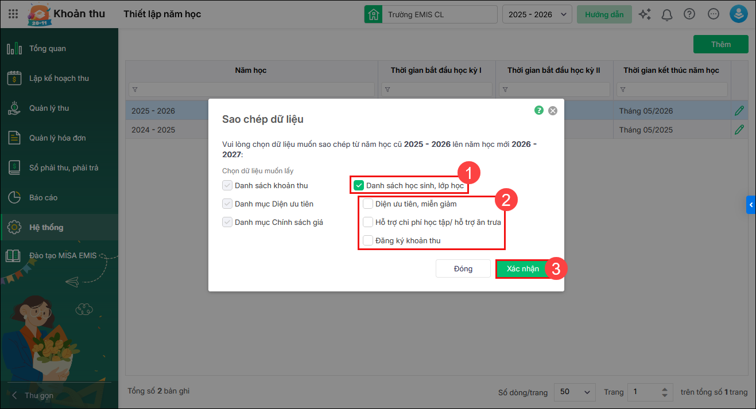This screenshot has width=756, height=409.
Task: Expand the blue right side panel arrow
Action: tap(751, 205)
